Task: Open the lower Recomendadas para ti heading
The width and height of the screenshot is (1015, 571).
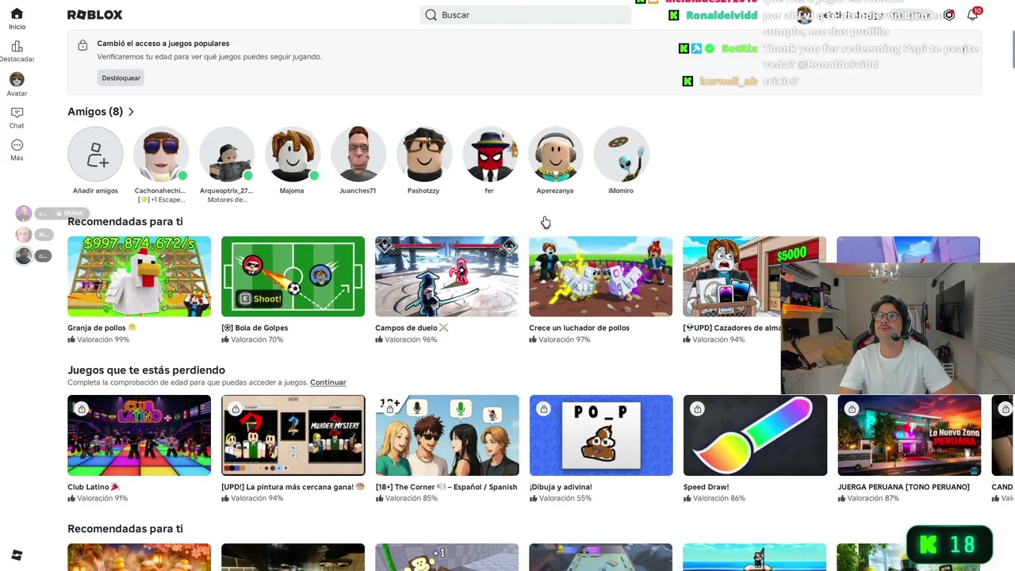Action: [125, 529]
